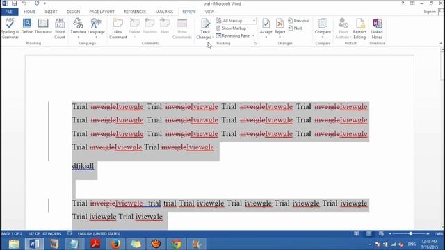Switch to the DESIGN tab
This screenshot has width=445, height=250.
pyautogui.click(x=73, y=12)
